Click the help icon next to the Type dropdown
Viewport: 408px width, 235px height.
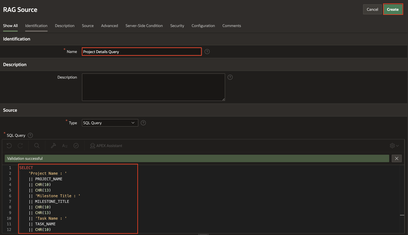coord(143,123)
